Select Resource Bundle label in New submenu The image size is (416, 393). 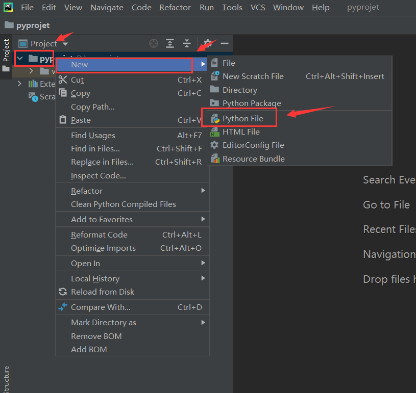(254, 159)
